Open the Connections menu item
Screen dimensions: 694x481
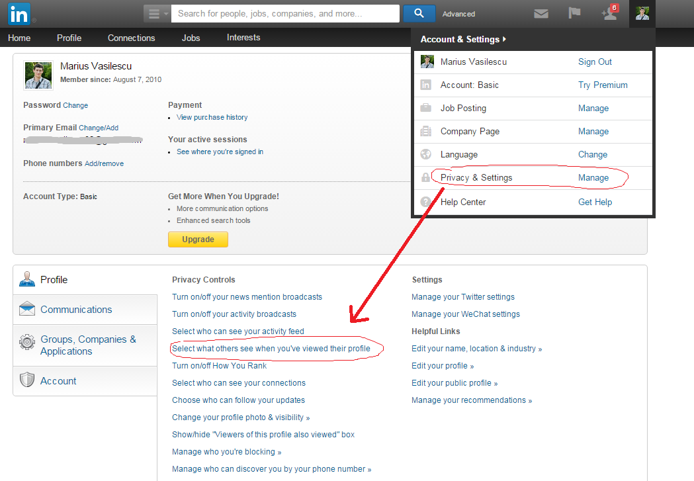132,38
